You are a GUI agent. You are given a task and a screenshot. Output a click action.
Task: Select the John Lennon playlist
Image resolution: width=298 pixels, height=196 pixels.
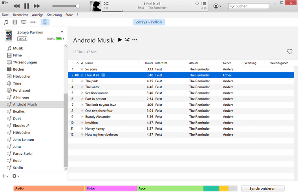24,140
